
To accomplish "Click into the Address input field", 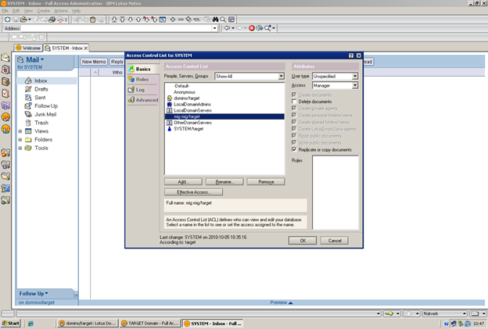I will tap(117, 28).
